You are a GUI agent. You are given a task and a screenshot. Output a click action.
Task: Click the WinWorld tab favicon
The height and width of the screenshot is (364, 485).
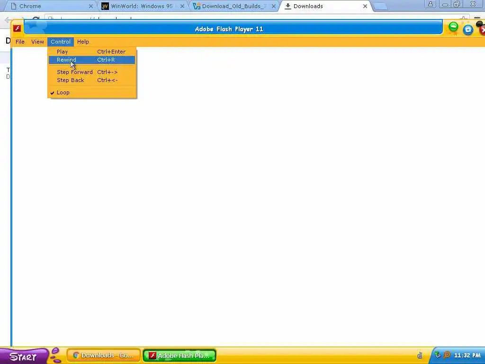coord(105,6)
